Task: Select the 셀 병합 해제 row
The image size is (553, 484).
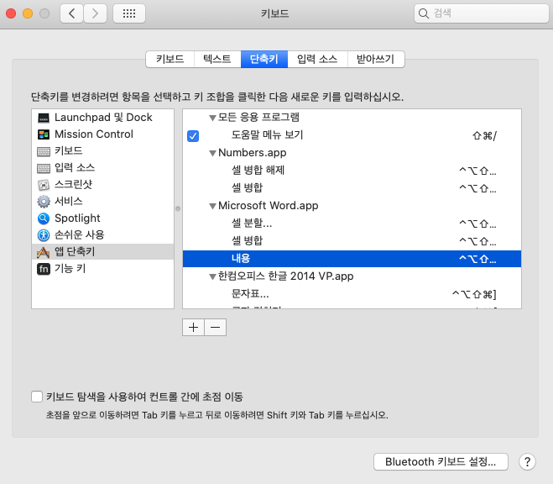Action: 352,171
